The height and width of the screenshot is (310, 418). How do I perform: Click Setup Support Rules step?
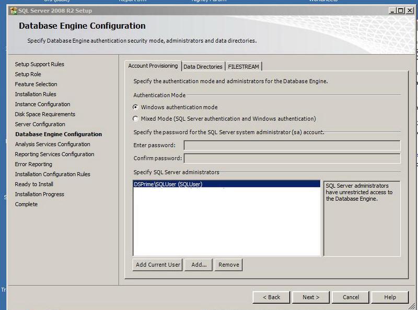pos(40,64)
